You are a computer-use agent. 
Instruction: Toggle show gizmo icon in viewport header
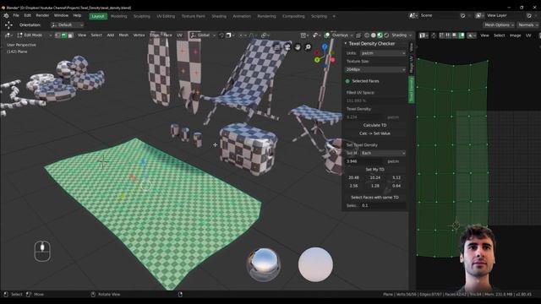(x=315, y=35)
